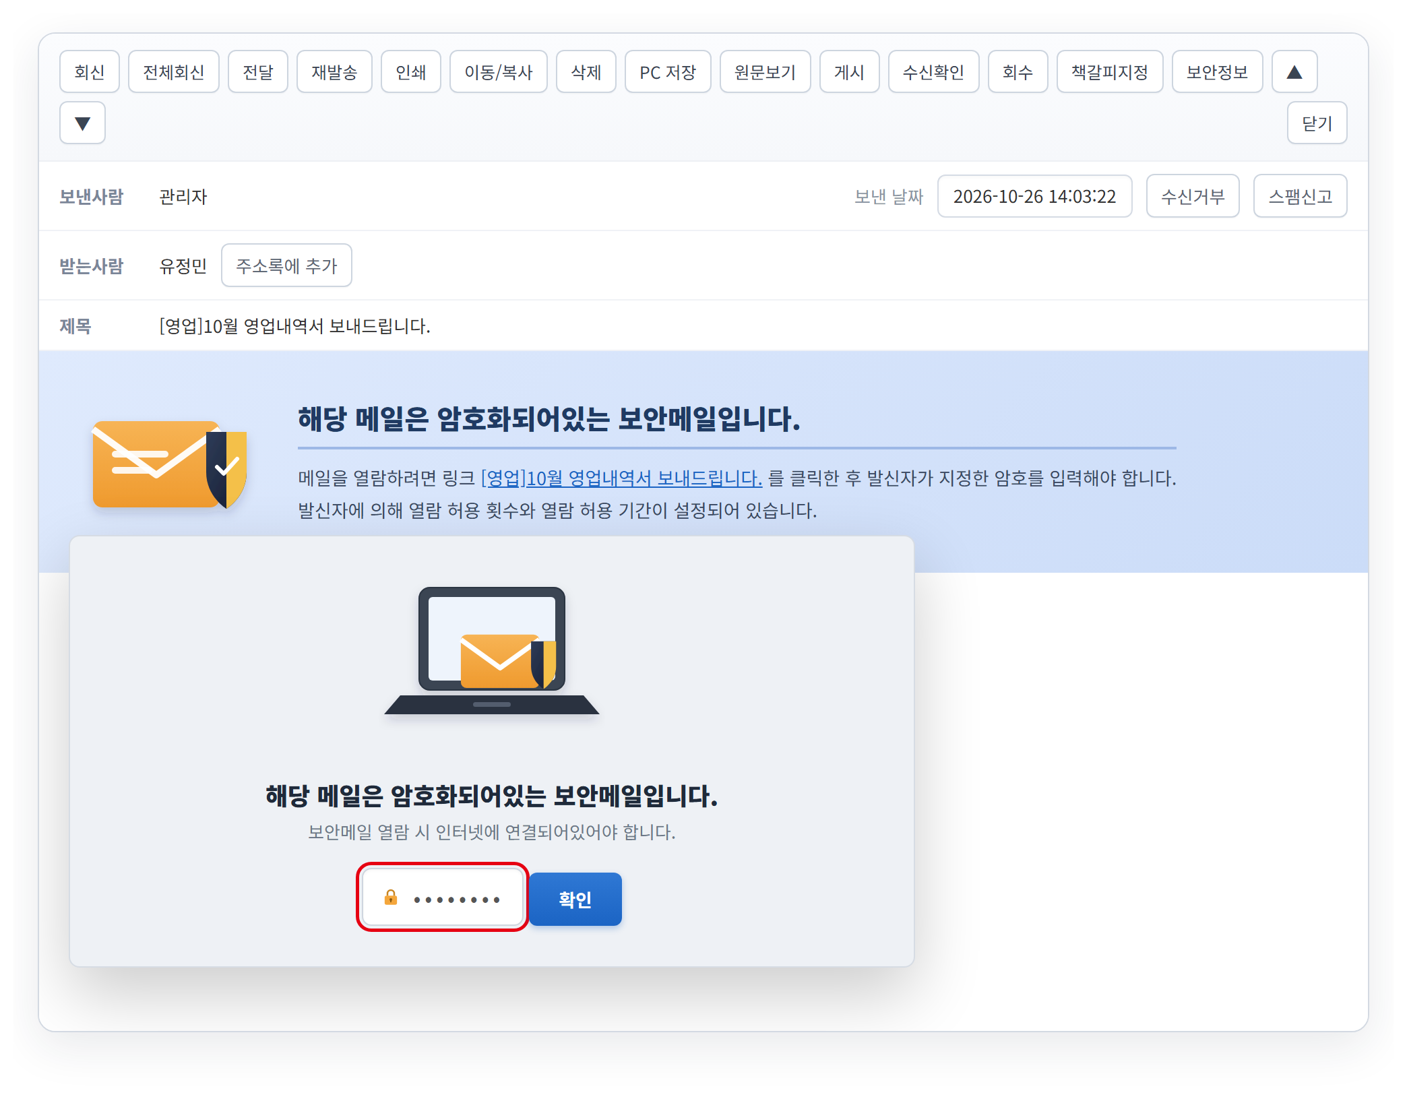Click the down arrow next-mail button

[x=82, y=123]
